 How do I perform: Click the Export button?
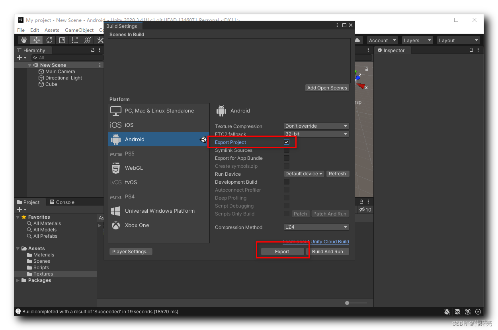tap(282, 252)
